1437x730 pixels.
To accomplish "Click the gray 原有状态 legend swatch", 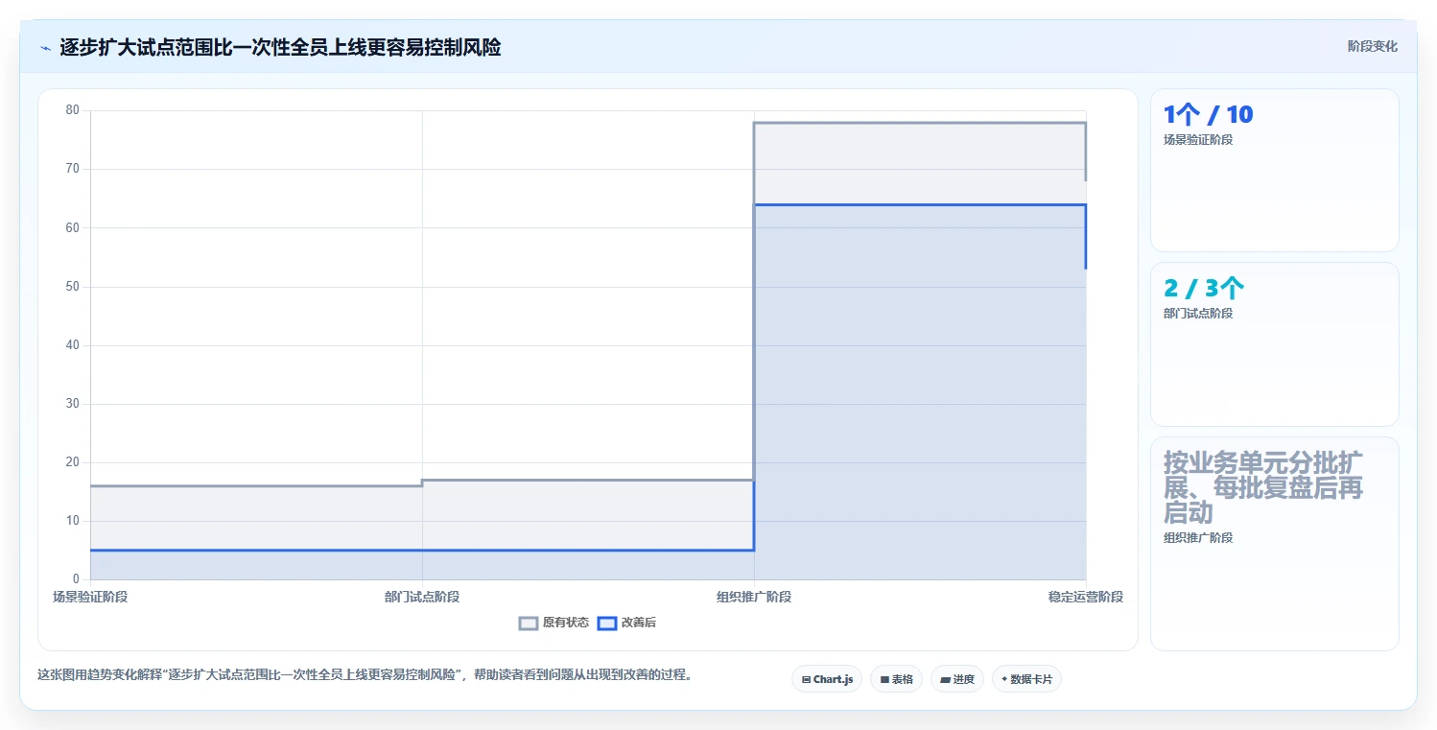I will [x=529, y=623].
